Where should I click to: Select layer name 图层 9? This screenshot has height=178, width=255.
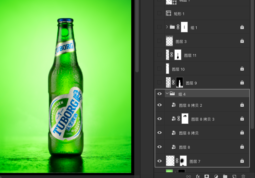point(191,83)
